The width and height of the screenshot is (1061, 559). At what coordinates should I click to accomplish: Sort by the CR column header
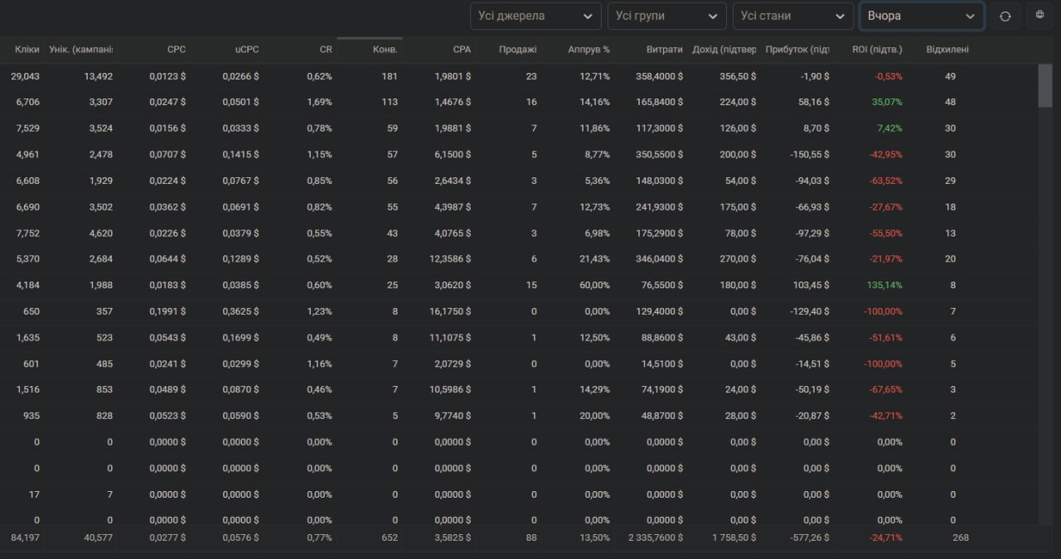(326, 50)
